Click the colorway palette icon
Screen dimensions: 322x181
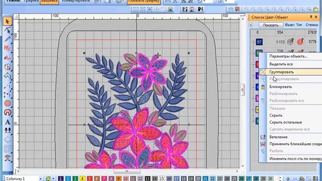[x=48, y=178]
